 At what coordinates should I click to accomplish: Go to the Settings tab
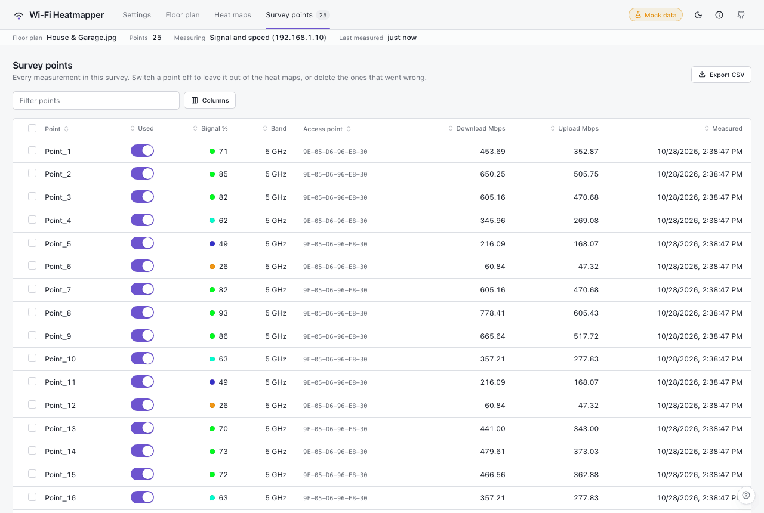pyautogui.click(x=137, y=15)
